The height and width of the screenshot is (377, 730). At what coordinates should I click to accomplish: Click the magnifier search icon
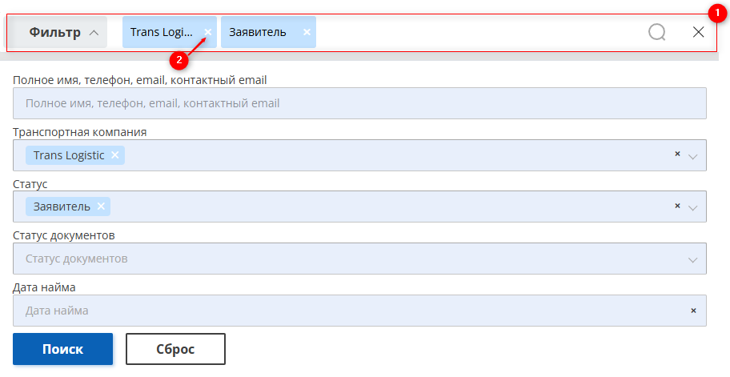tap(657, 32)
